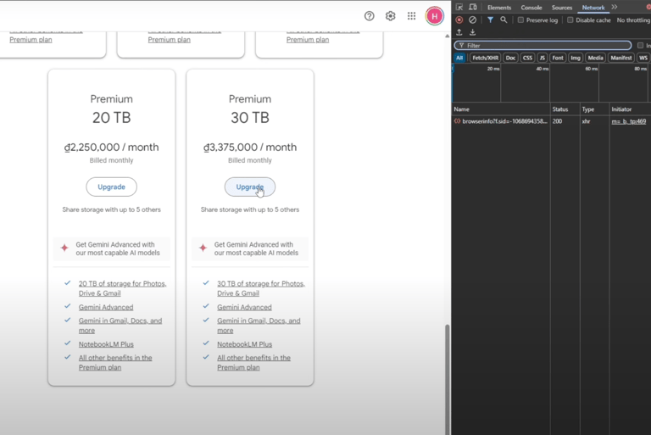Expand more DevTools tabs with double chevron
Viewport: 651px width, 435px height.
click(x=615, y=7)
